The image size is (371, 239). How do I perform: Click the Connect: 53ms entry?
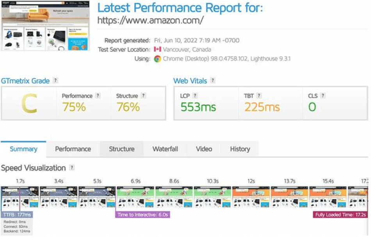(x=15, y=227)
